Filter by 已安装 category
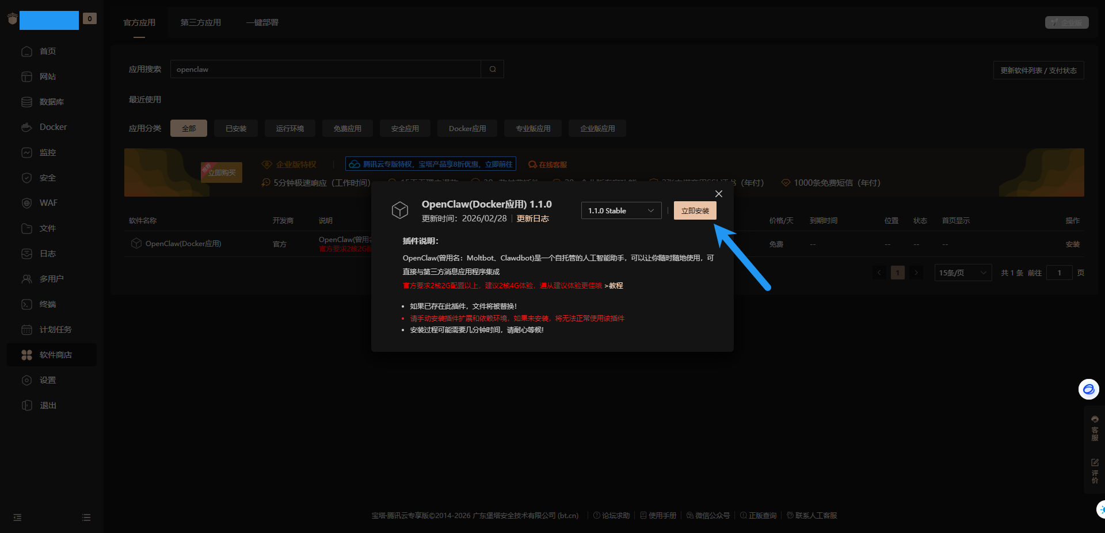1105x533 pixels. [x=236, y=128]
